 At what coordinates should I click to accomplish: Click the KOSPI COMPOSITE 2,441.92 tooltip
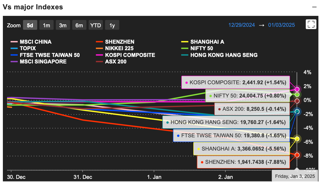coord(236,82)
